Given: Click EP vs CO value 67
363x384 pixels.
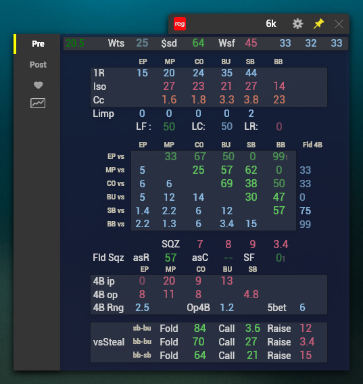Looking at the screenshot, I should 200,156.
